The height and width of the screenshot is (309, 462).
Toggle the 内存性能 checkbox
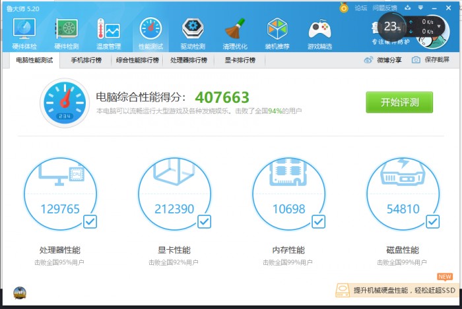pyautogui.click(x=319, y=221)
